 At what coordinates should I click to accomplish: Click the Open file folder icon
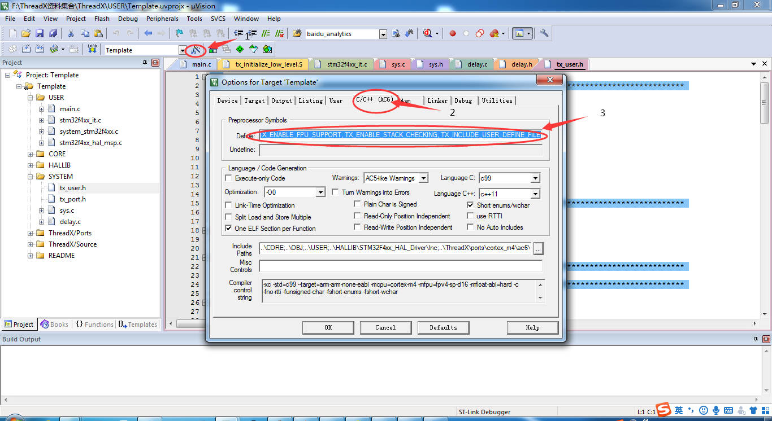tap(26, 34)
